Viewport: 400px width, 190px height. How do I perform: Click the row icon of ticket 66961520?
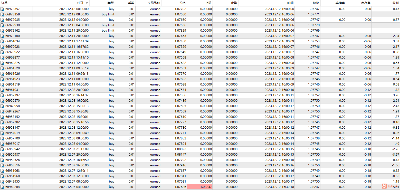pos(3,68)
